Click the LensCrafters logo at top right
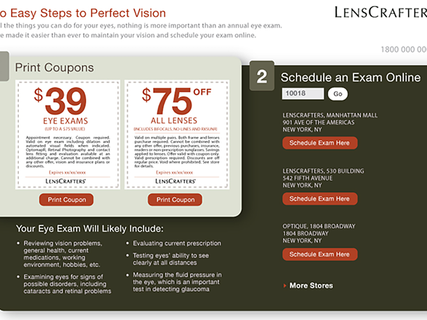Viewport: 427px width, 320px height. click(380, 13)
